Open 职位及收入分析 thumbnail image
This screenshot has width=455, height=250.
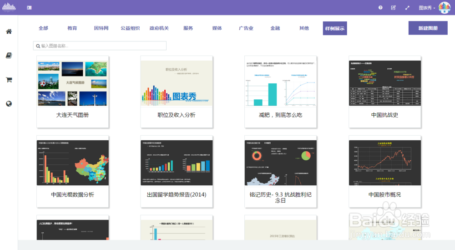[177, 84]
